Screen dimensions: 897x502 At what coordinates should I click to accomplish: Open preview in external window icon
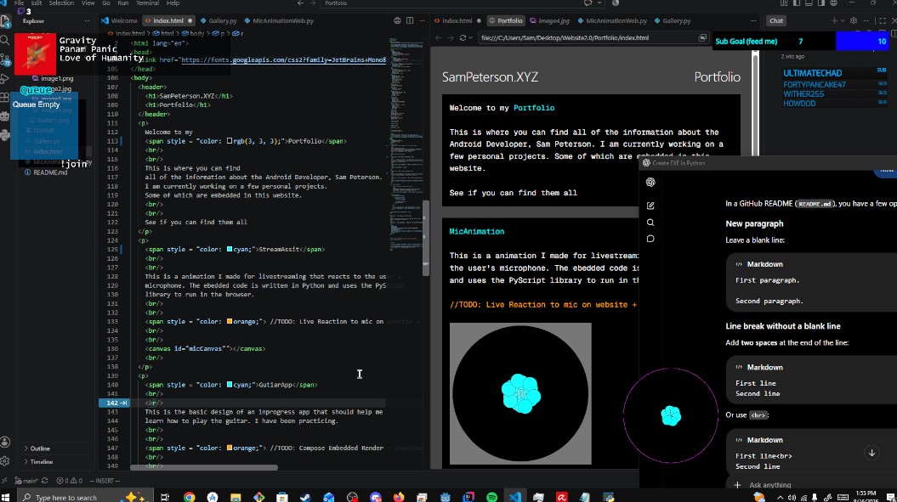pyautogui.click(x=702, y=37)
